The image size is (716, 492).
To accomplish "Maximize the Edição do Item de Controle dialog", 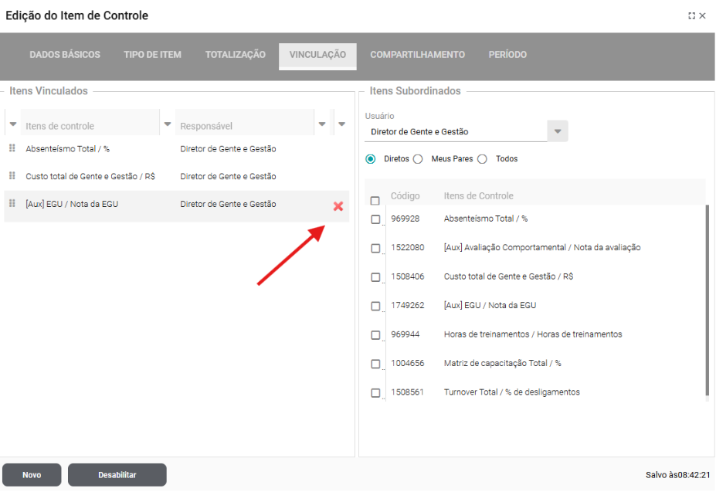I will point(691,16).
